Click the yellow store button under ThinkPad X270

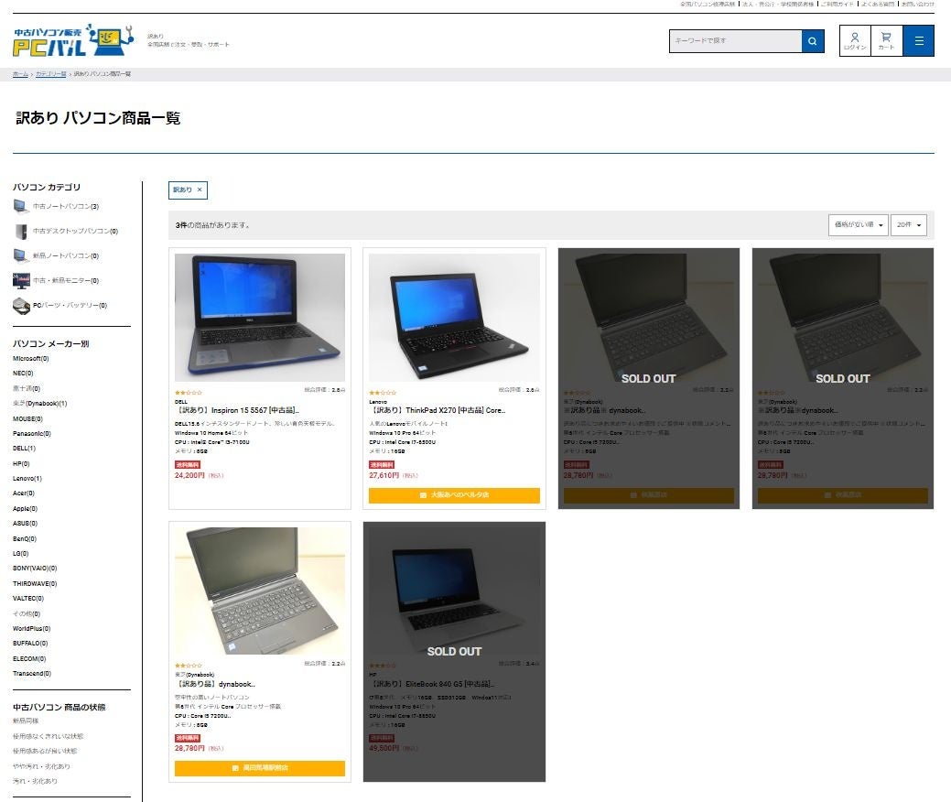click(454, 495)
